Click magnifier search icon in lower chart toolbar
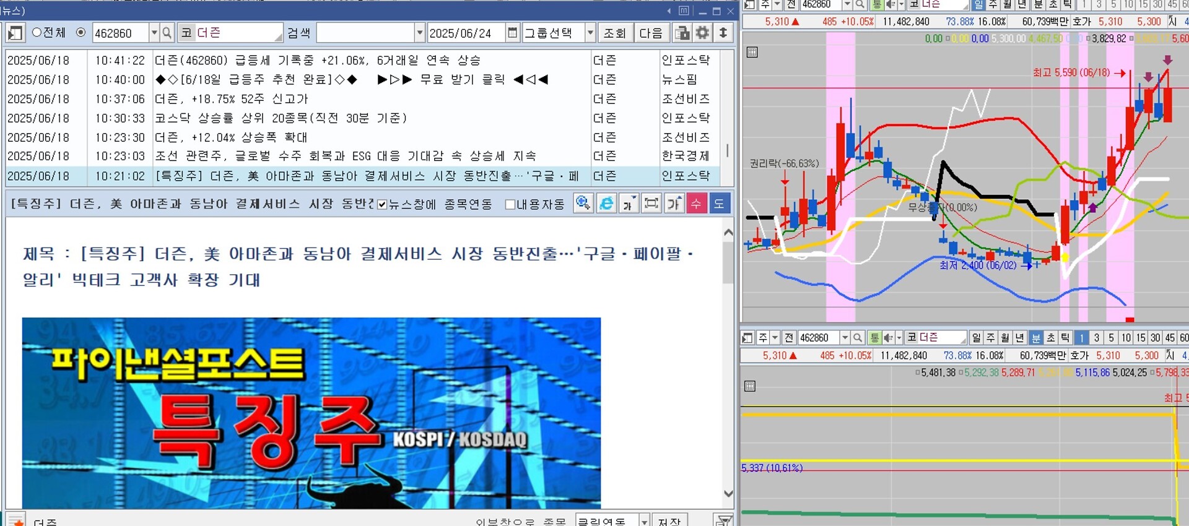1189x526 pixels. coord(858,337)
